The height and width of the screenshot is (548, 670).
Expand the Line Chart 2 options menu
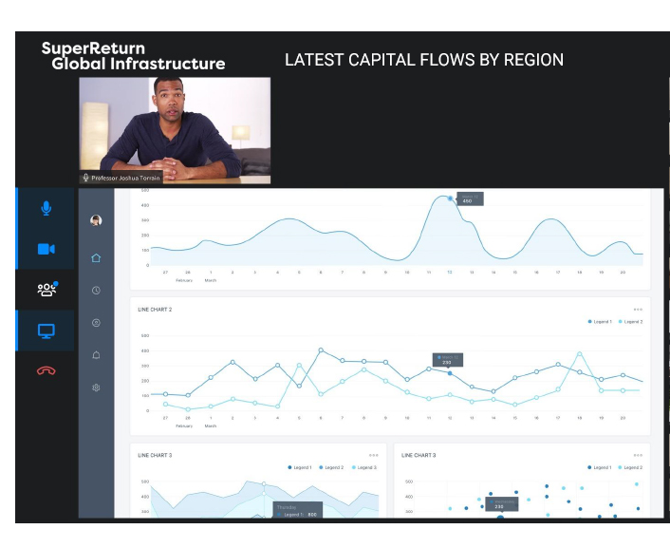(x=638, y=310)
